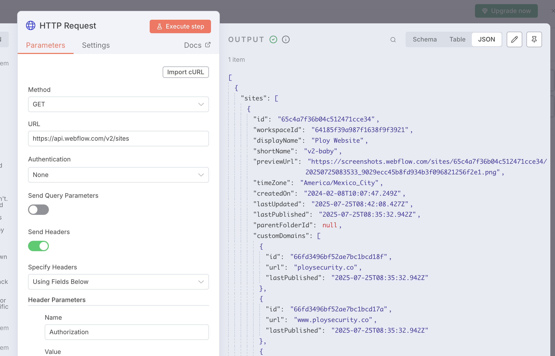Toggle Send Query Parameters switch
Screen dimensions: 555x356
38,210
